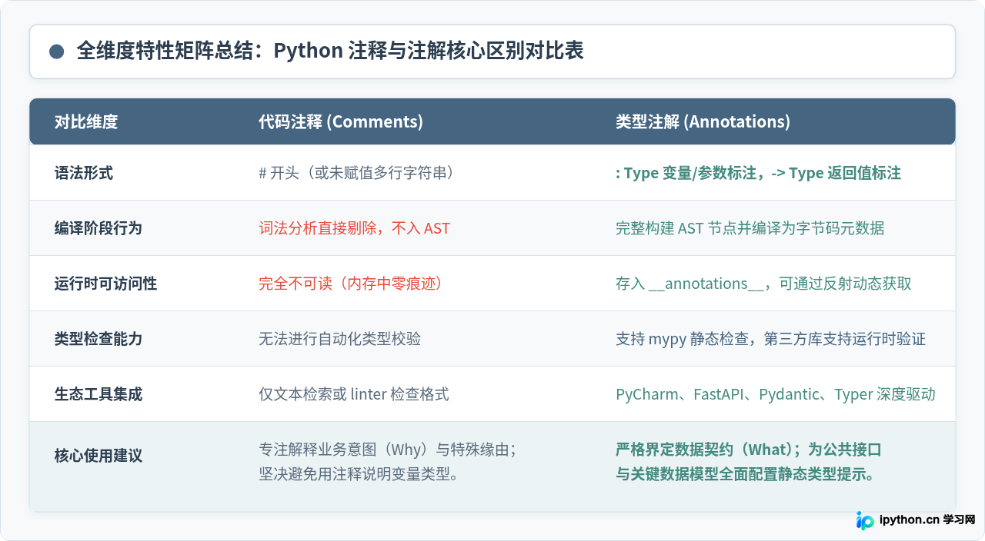
Task: Click the 对比维度 column header
Action: tap(86, 121)
